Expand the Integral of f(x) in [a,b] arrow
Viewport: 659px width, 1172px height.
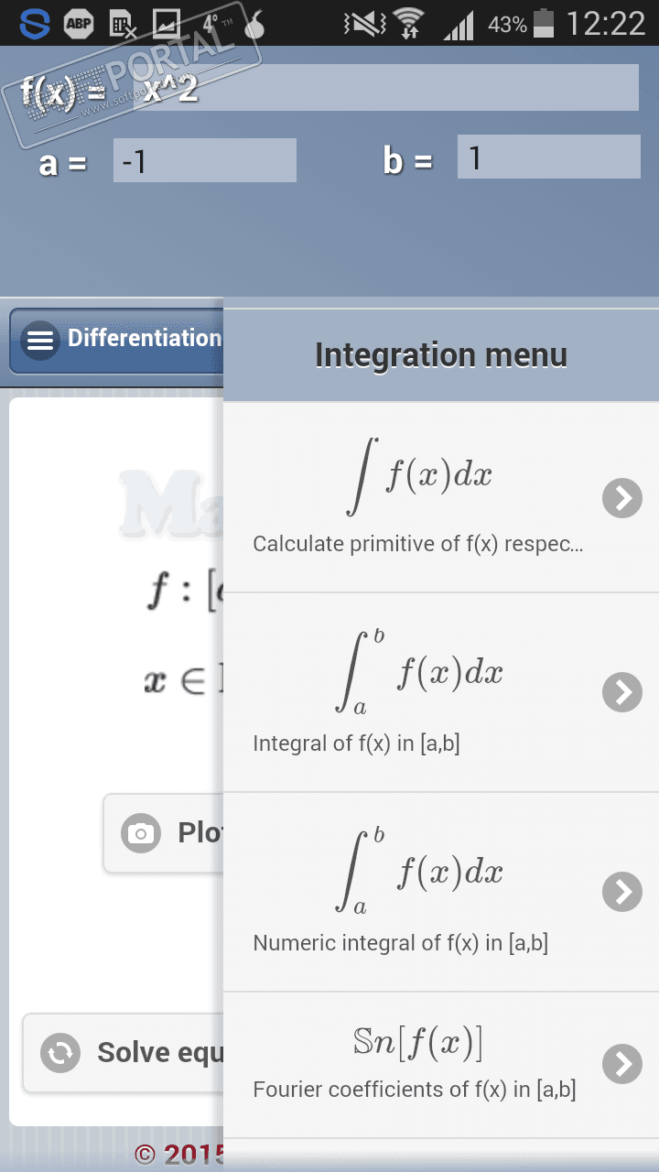coord(622,692)
